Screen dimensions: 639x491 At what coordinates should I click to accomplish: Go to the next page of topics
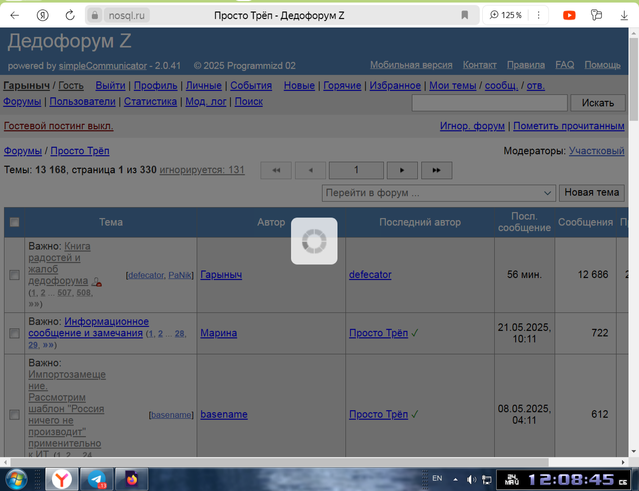(402, 170)
